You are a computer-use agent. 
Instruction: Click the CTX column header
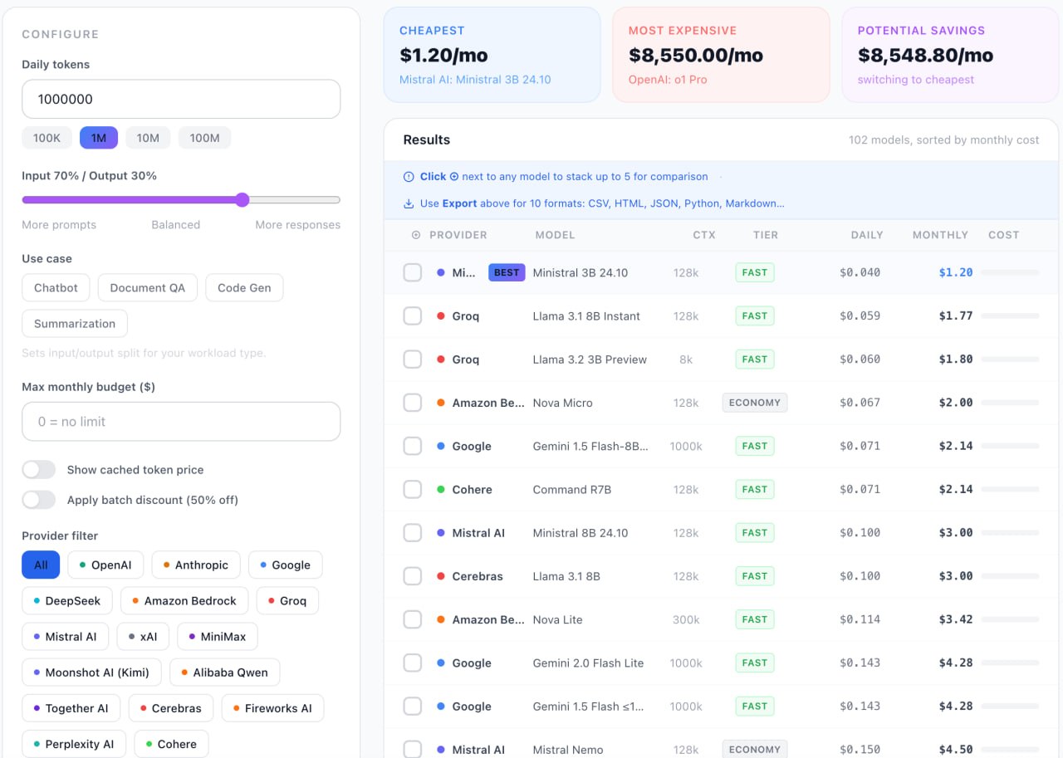[703, 235]
